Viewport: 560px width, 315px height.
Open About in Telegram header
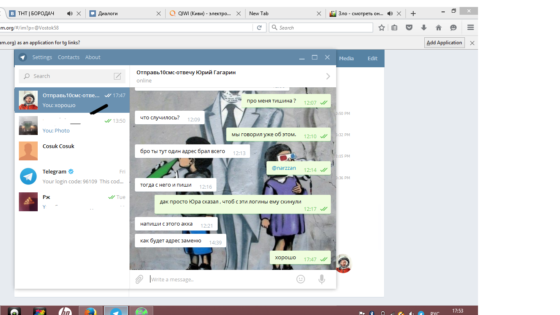click(x=93, y=57)
